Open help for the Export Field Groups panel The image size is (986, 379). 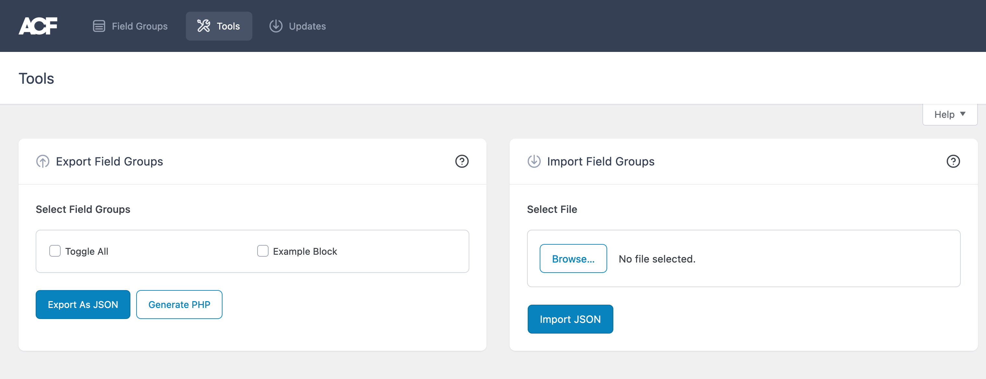pos(462,161)
